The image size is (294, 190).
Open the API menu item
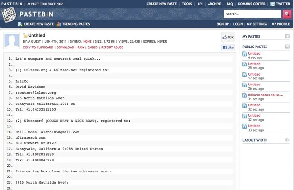point(200,4)
